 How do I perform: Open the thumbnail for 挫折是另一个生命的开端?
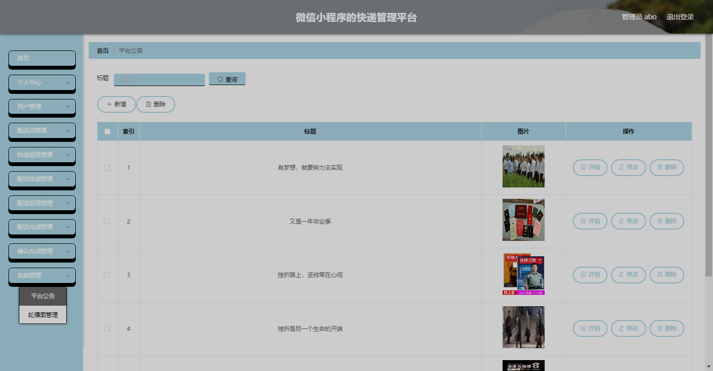(x=523, y=327)
